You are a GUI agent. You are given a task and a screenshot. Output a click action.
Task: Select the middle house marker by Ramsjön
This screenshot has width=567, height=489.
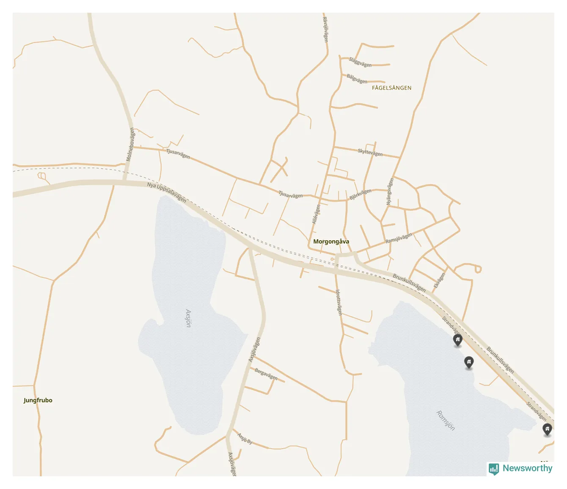tap(469, 363)
